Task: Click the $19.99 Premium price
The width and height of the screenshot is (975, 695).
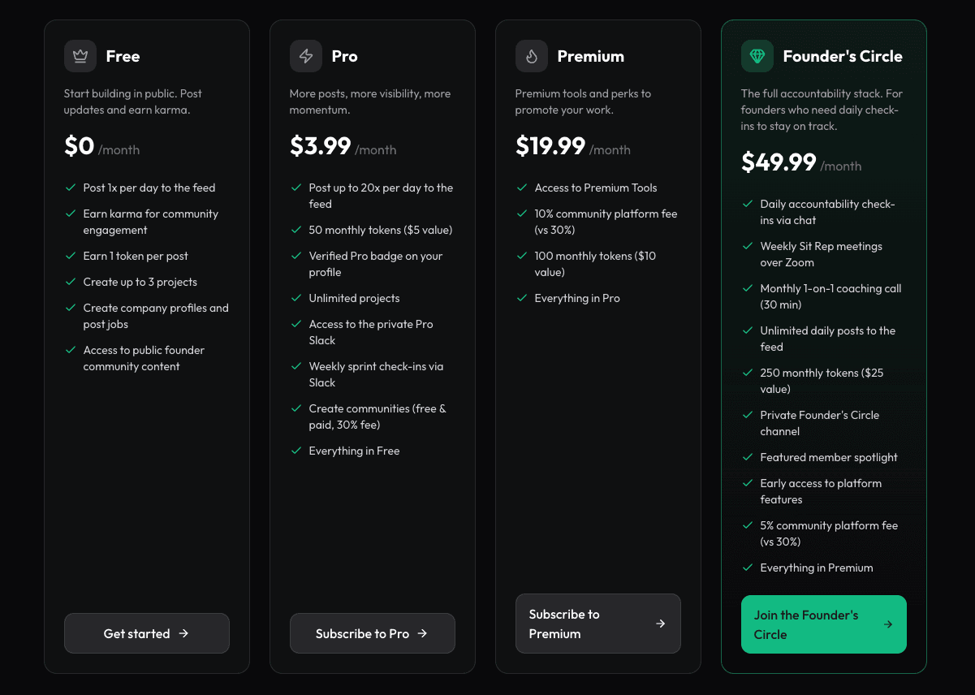Action: [550, 145]
